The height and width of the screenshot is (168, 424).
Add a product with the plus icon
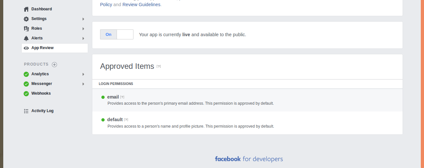click(x=54, y=64)
